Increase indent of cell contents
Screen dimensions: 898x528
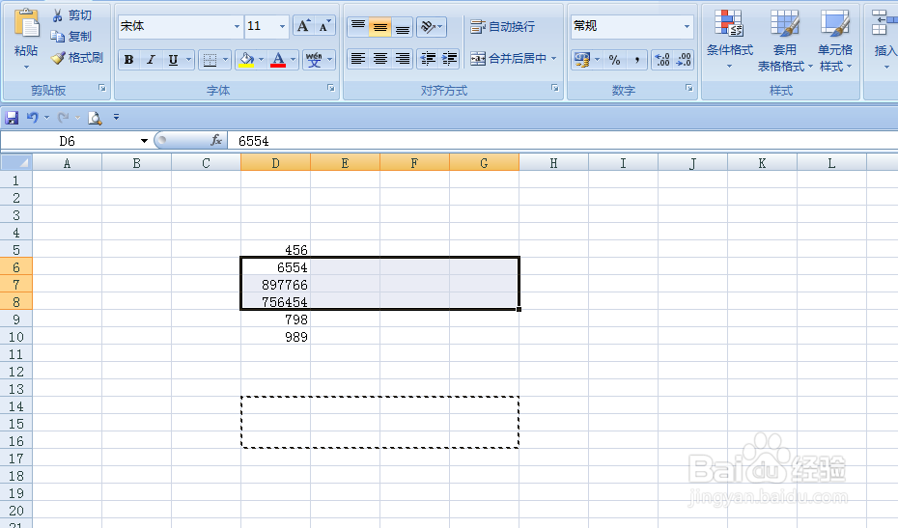(450, 59)
